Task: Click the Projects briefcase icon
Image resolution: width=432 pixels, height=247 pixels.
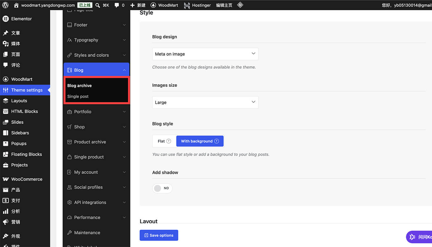Action: [6, 165]
